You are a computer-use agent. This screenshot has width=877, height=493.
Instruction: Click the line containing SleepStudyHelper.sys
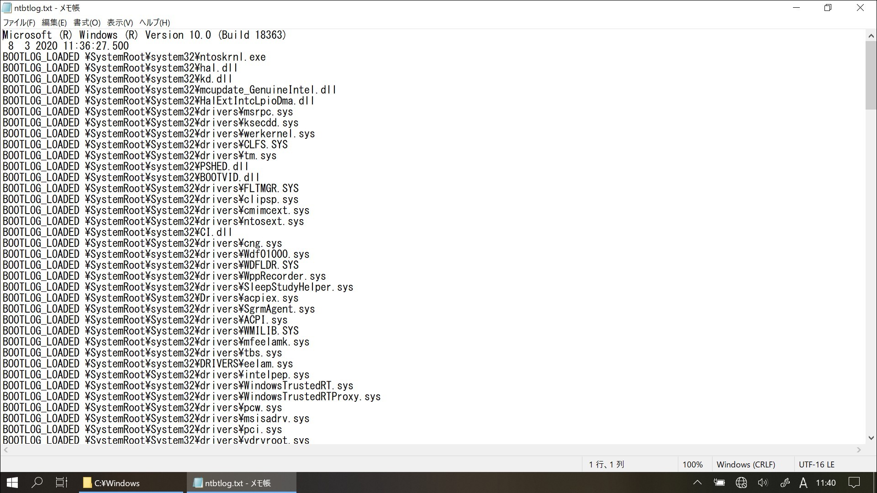(178, 287)
